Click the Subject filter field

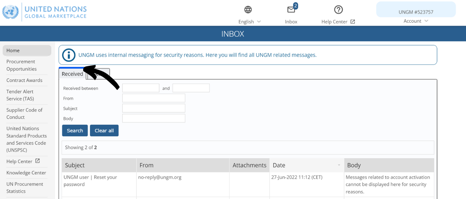pyautogui.click(x=154, y=108)
